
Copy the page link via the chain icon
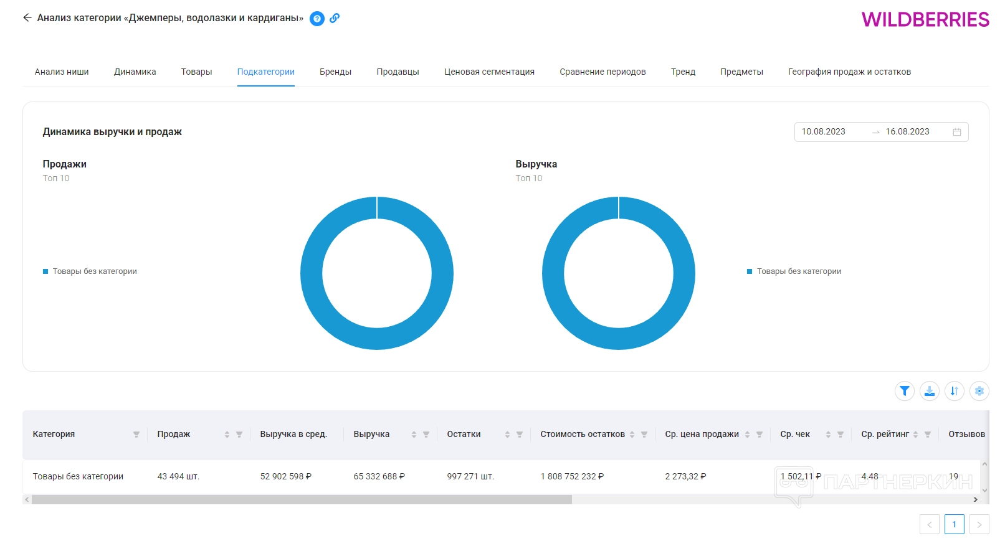tap(335, 18)
